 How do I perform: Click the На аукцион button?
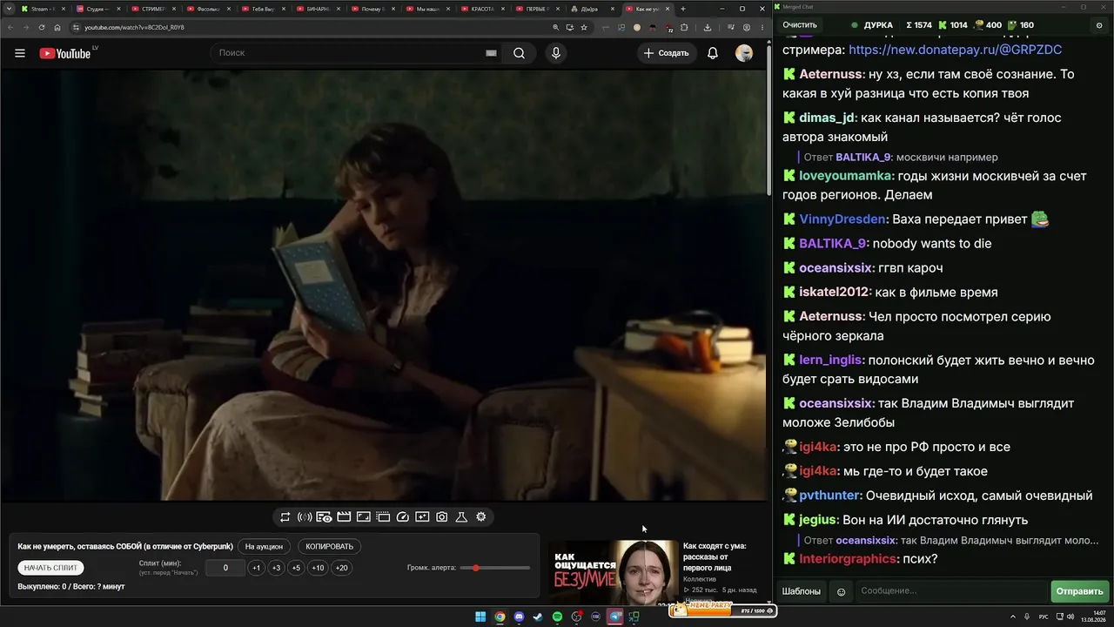264,547
